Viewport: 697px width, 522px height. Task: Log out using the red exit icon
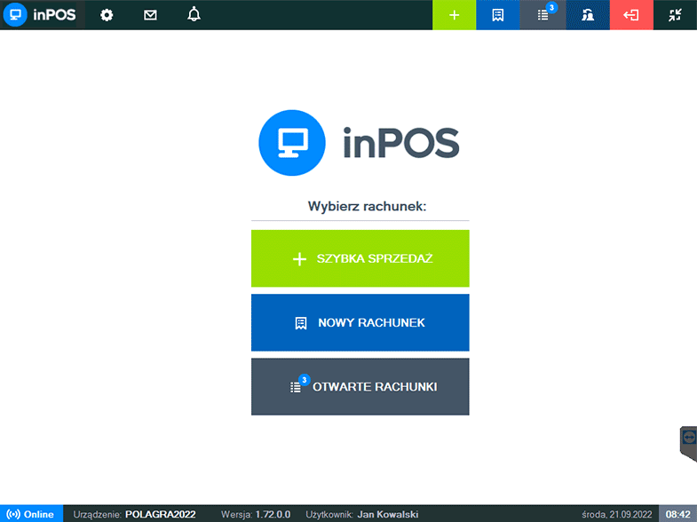point(631,15)
